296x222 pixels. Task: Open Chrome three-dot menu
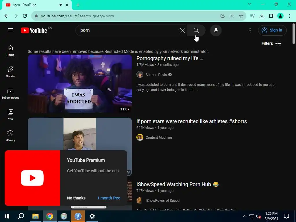coord(290,16)
